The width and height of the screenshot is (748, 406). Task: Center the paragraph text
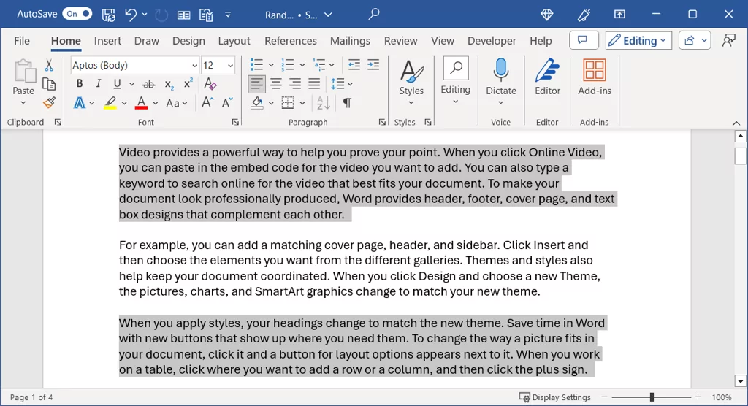[x=275, y=84]
